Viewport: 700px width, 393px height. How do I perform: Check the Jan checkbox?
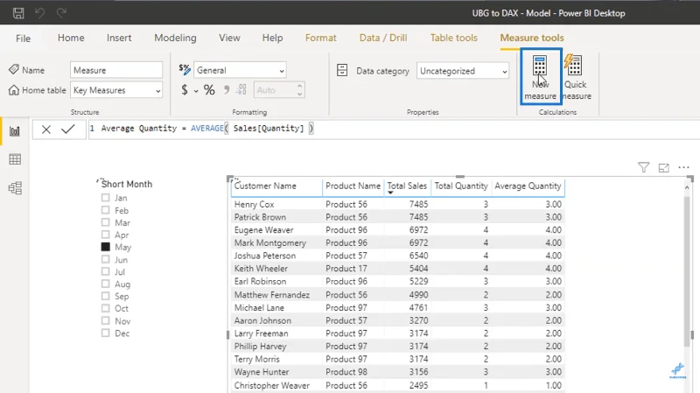[x=105, y=198]
